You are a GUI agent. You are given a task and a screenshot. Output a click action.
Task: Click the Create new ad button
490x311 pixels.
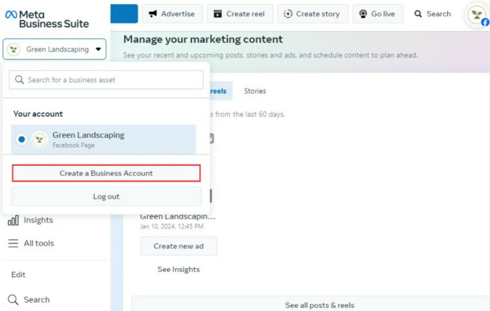click(178, 246)
